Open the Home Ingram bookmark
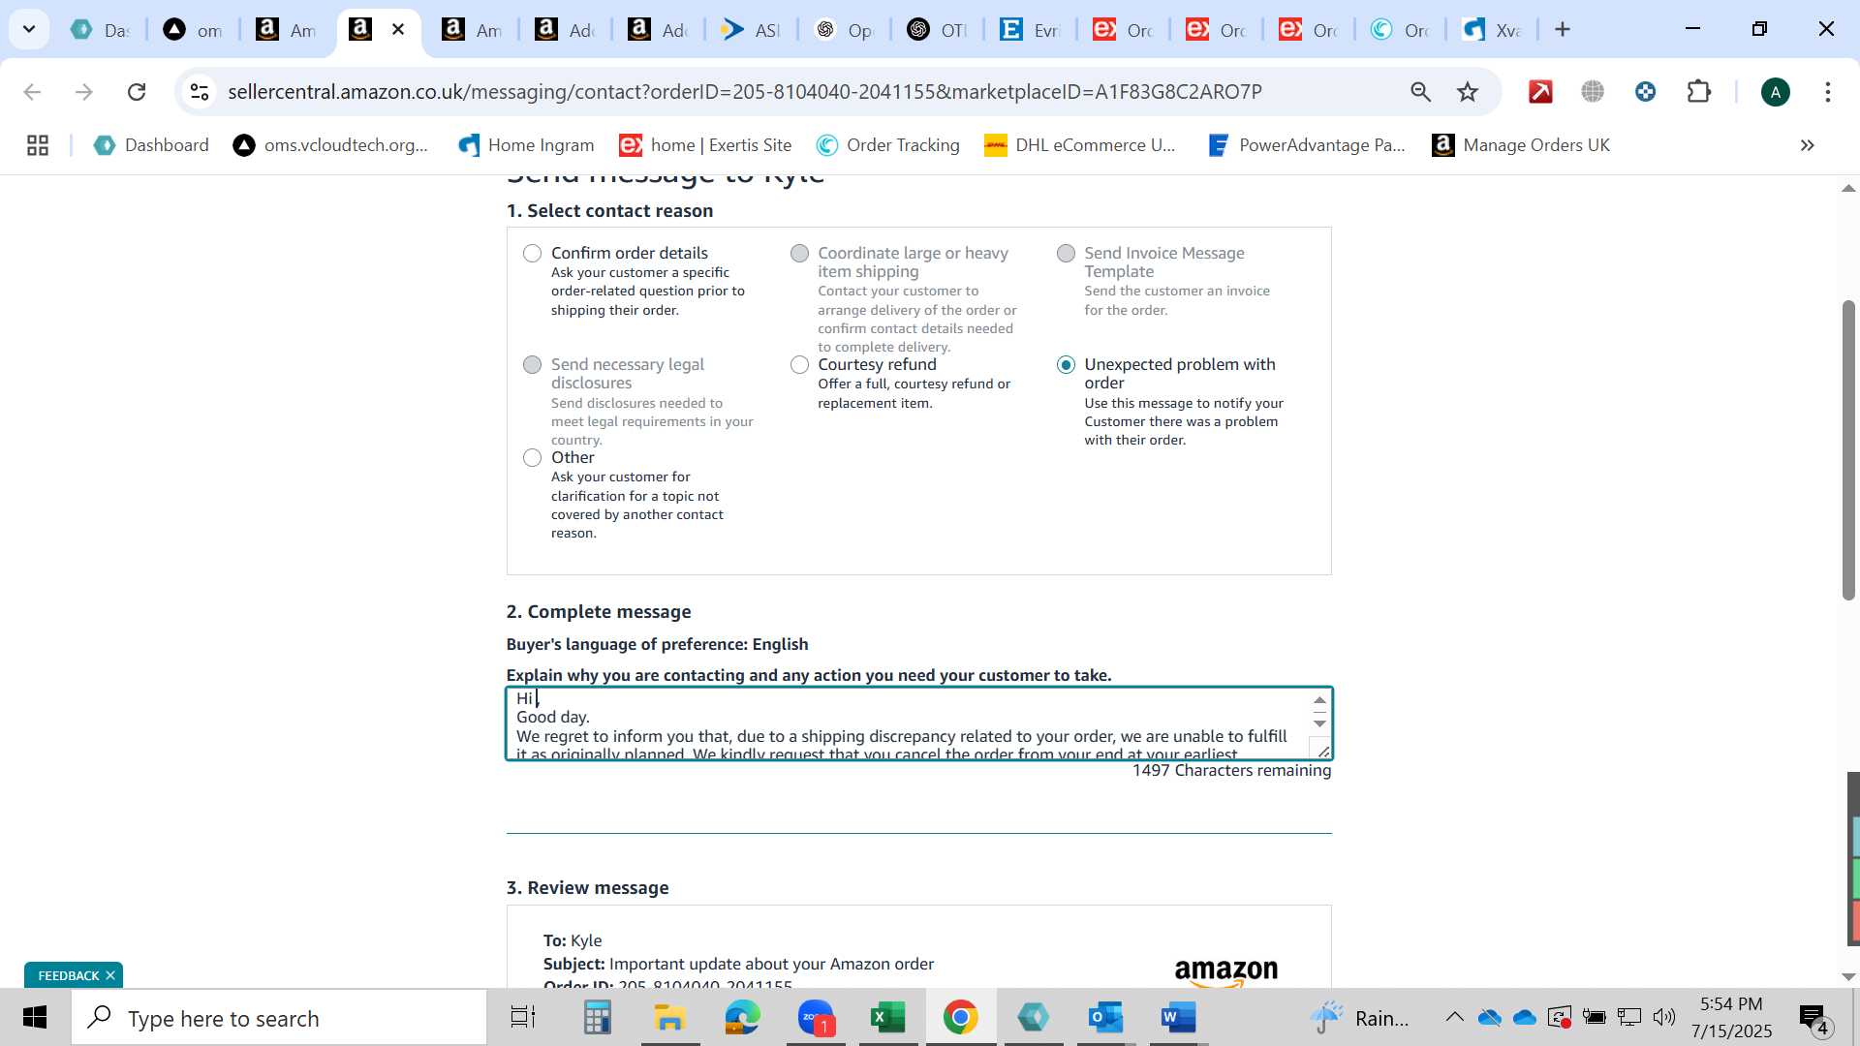 pyautogui.click(x=526, y=145)
